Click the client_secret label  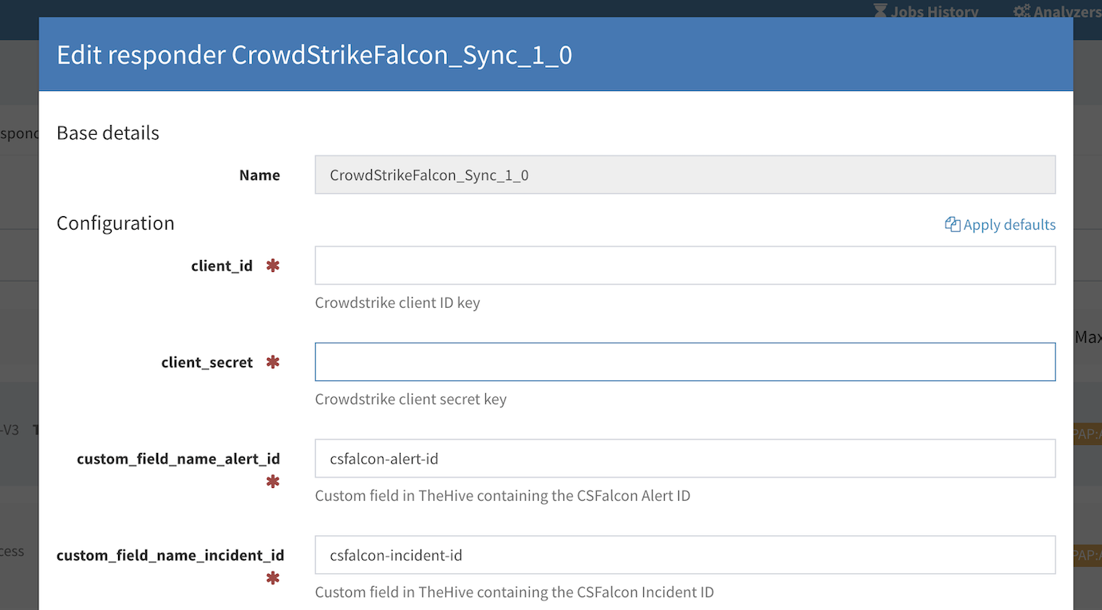207,362
